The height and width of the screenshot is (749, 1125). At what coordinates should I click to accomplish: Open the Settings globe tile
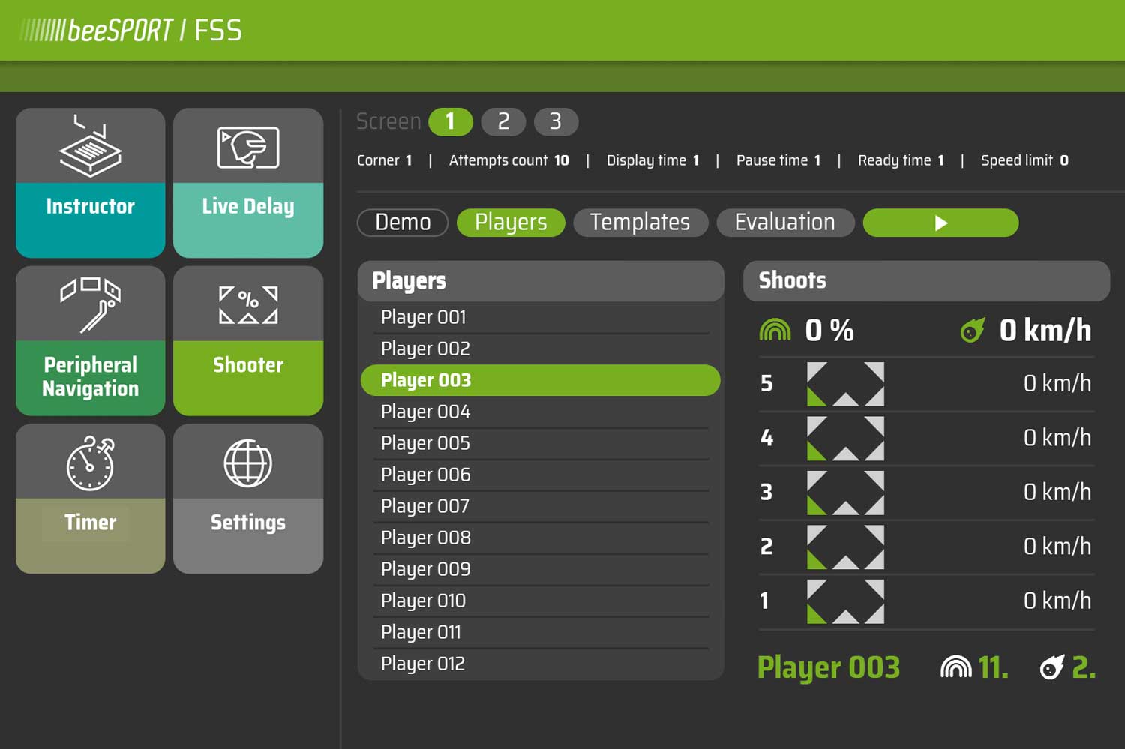tap(247, 499)
